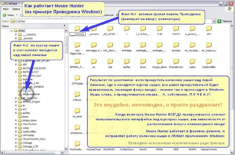Open the Файл menu

pos(6,9)
